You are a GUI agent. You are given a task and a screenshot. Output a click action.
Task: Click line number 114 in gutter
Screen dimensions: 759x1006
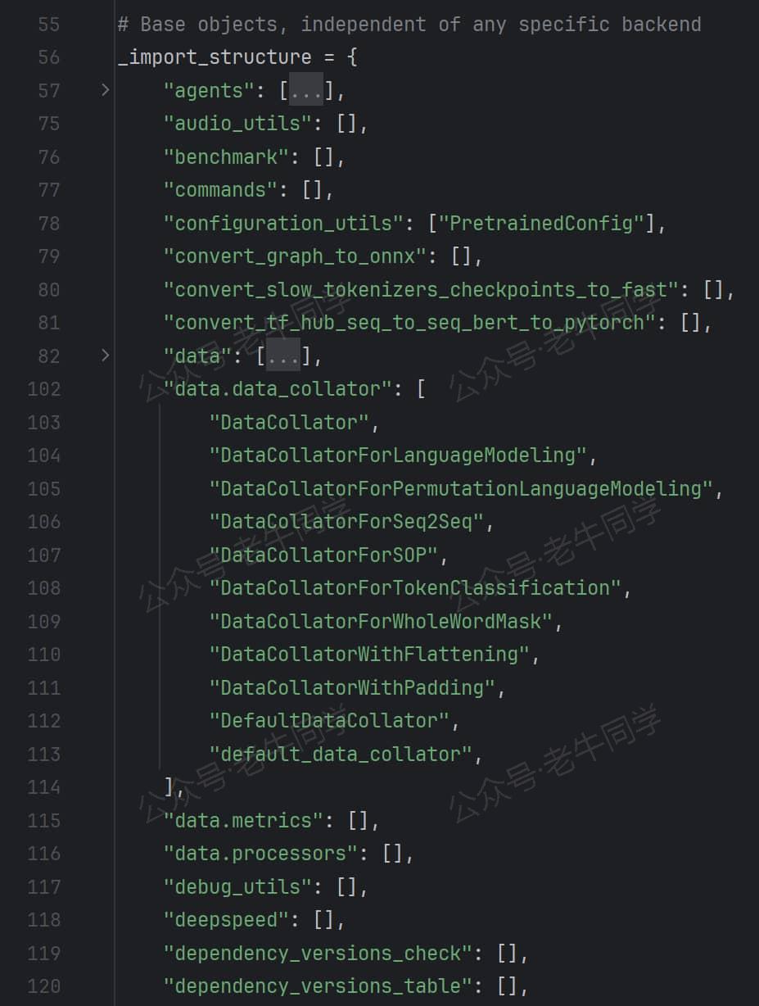(43, 787)
